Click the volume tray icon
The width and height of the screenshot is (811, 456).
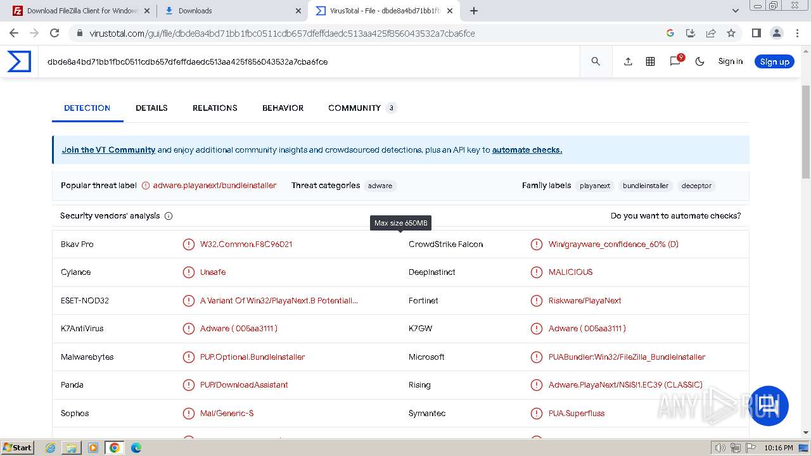point(720,448)
